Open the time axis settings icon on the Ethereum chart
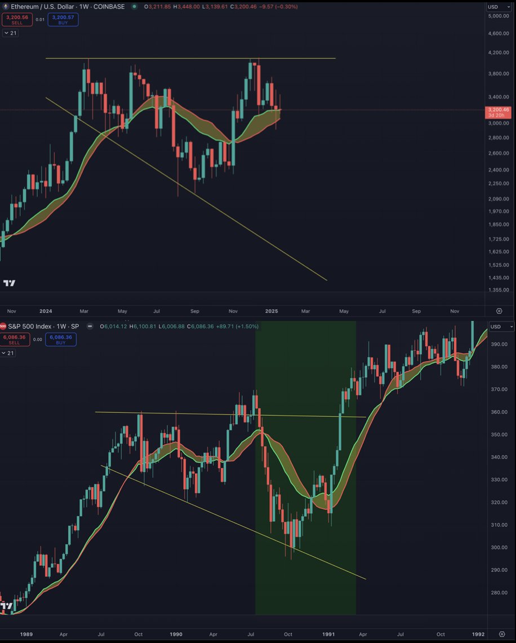 (x=499, y=311)
